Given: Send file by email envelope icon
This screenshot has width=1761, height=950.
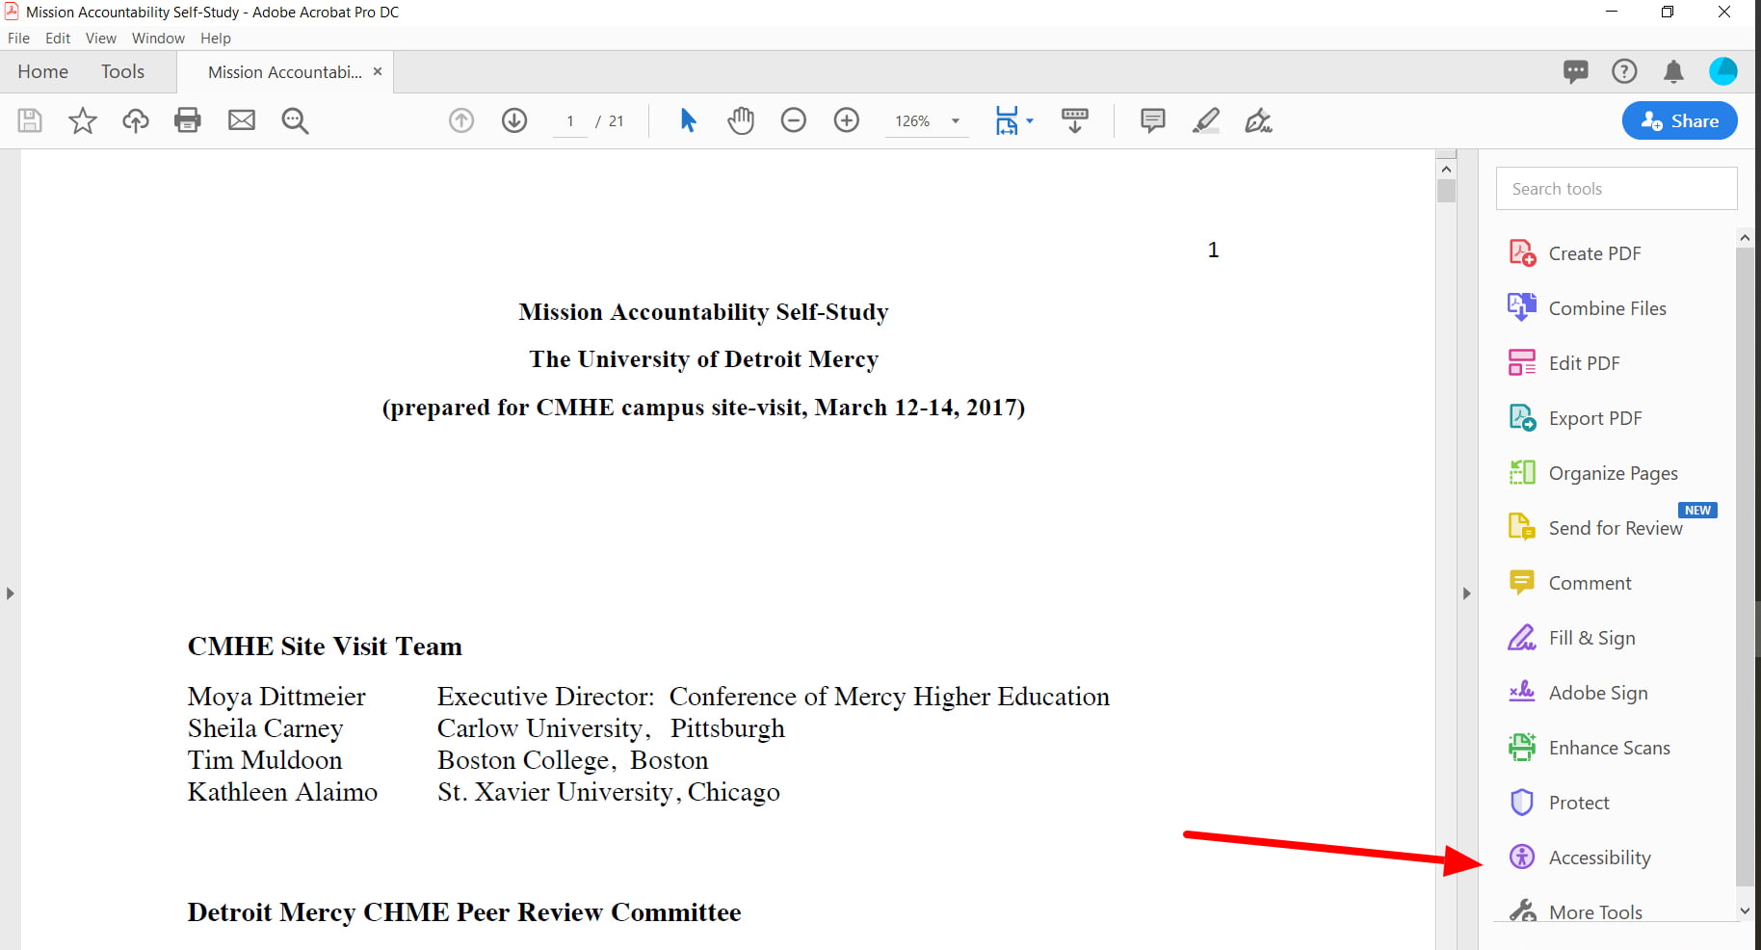Looking at the screenshot, I should pos(242,120).
